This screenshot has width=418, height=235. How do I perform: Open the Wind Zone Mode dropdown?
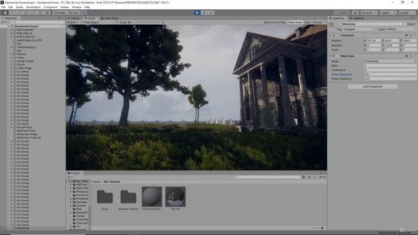coord(390,61)
